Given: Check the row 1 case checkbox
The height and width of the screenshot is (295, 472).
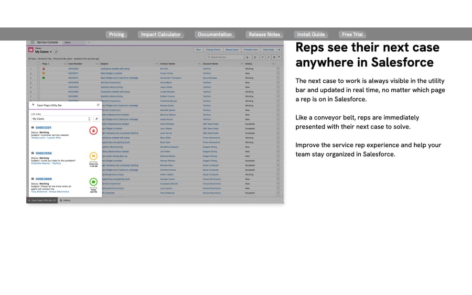Looking at the screenshot, I should click(38, 69).
